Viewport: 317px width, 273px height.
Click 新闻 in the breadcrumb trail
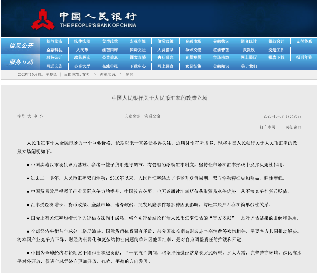(x=130, y=74)
